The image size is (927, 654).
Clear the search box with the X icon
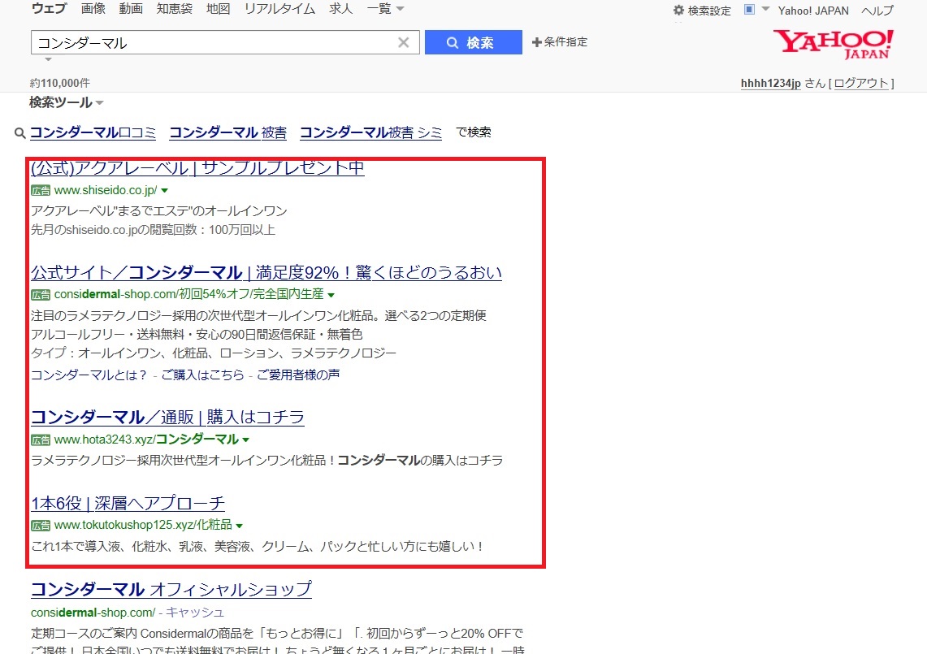(403, 43)
